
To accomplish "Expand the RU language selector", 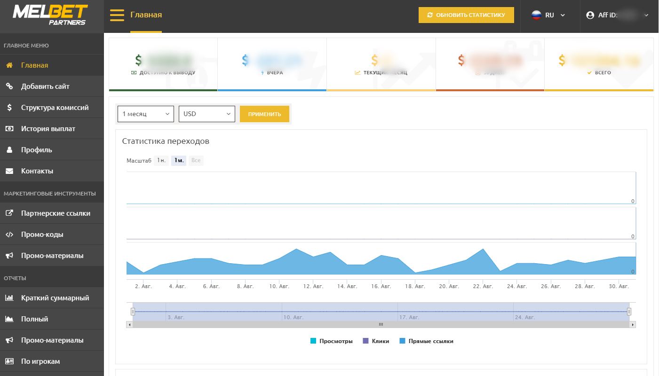I will click(548, 15).
